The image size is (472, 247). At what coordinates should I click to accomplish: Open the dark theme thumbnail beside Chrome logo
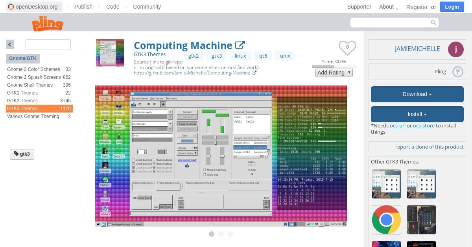(x=421, y=220)
